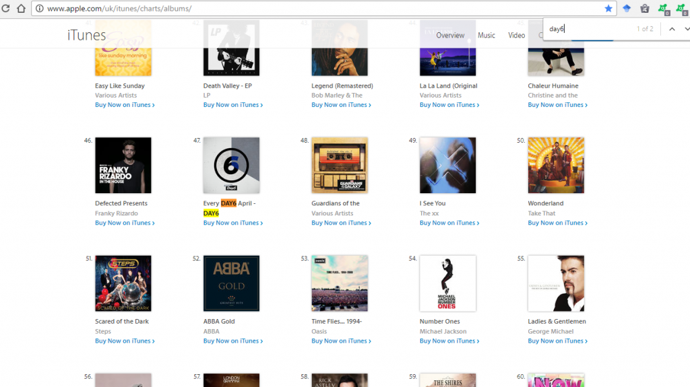Click the Take That artist name
The height and width of the screenshot is (387, 690).
pyautogui.click(x=542, y=213)
